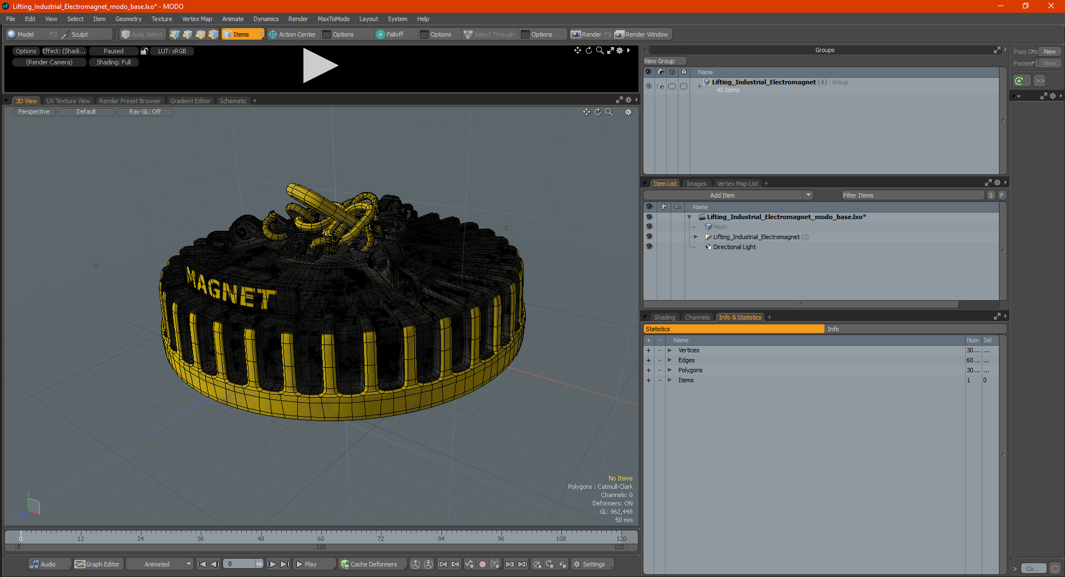Toggle the preview lock icon
The height and width of the screenshot is (577, 1065).
(144, 51)
